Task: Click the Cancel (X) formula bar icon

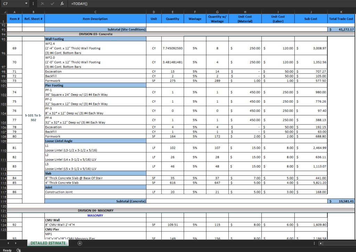Action: point(42,3)
